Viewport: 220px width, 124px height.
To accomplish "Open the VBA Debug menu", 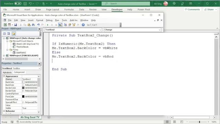I will coord(49,20).
